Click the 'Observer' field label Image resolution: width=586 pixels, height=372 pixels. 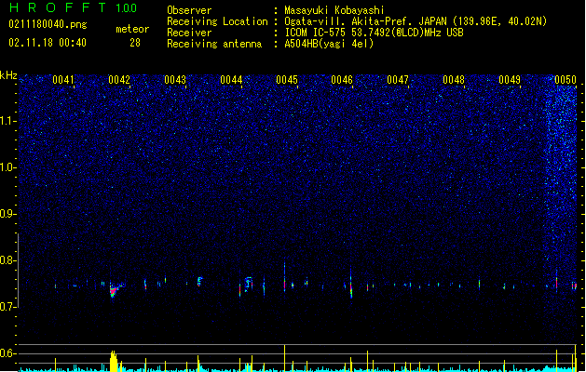189,10
